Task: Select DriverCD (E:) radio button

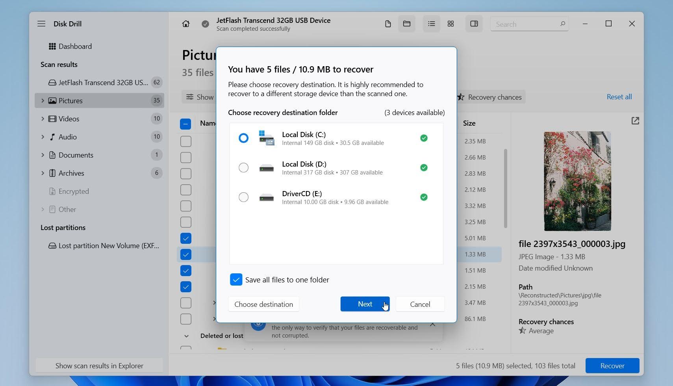Action: click(244, 197)
